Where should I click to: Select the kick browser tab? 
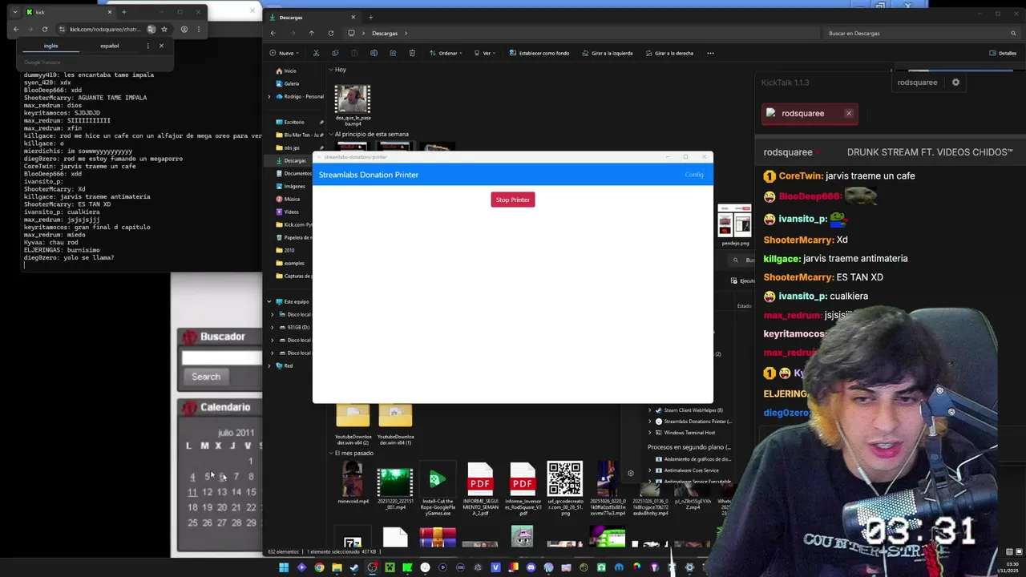click(69, 12)
